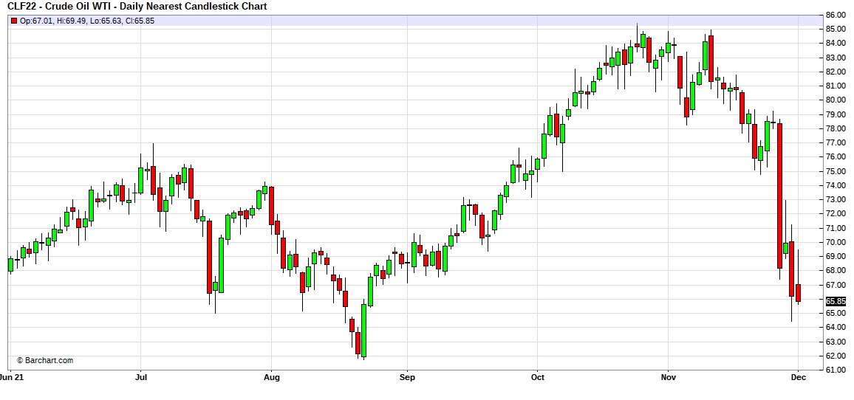Image resolution: width=854 pixels, height=400 pixels.
Task: Click the highlighted 65.85 current price tag
Action: (x=836, y=301)
